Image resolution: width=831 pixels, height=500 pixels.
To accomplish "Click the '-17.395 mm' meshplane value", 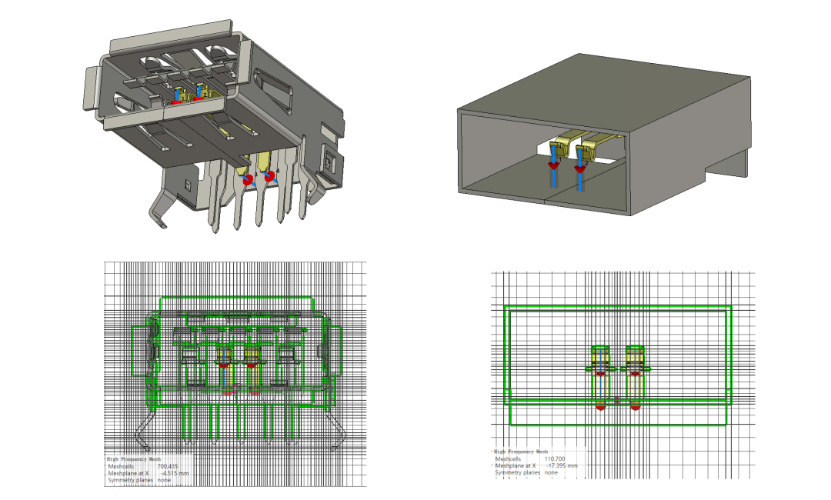I will (x=562, y=465).
